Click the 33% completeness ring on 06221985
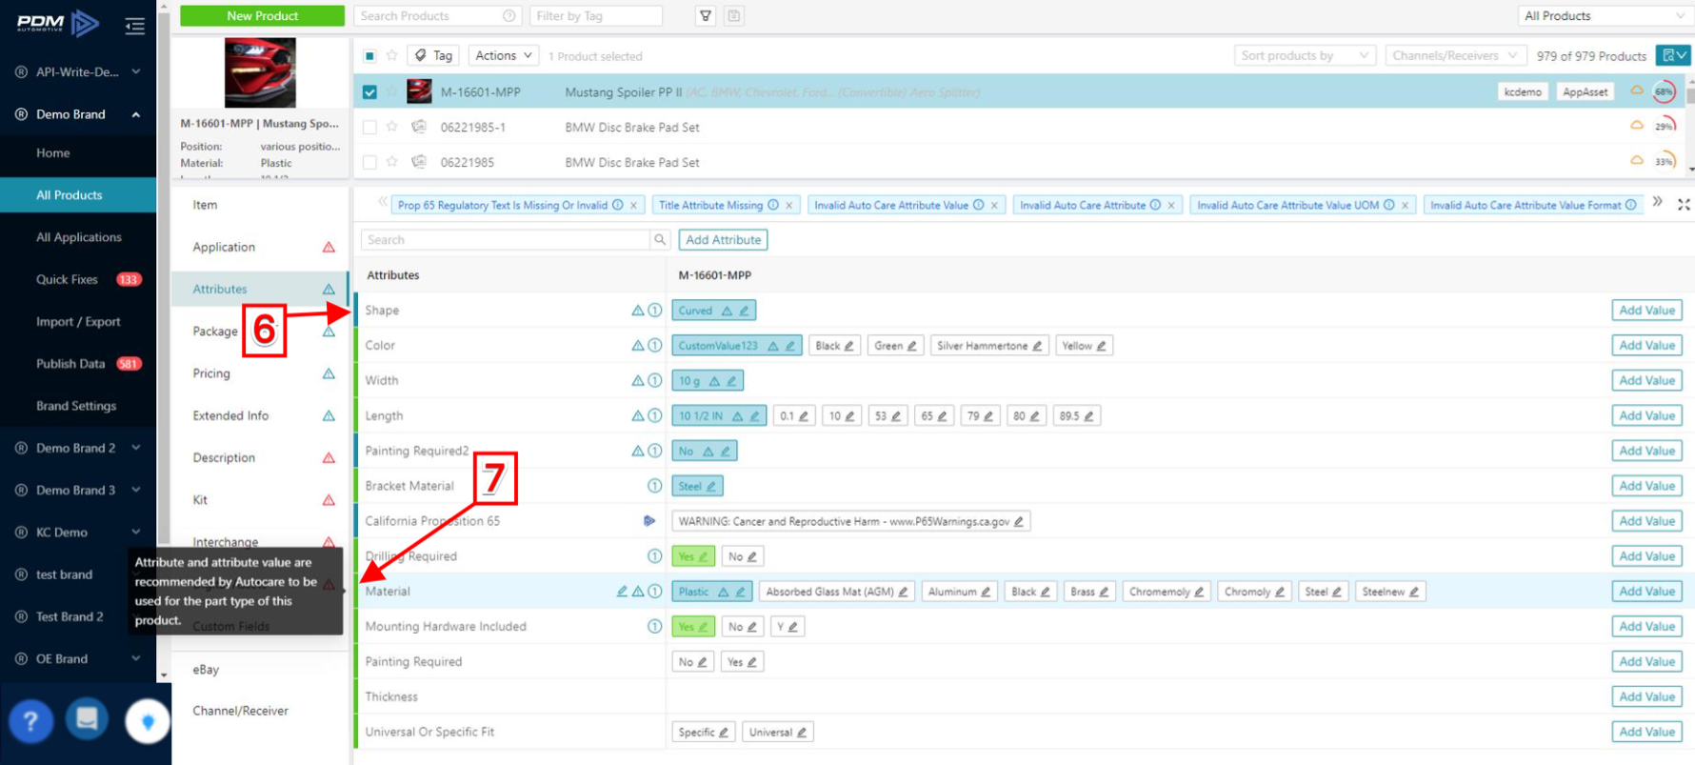This screenshot has width=1695, height=765. (1665, 161)
